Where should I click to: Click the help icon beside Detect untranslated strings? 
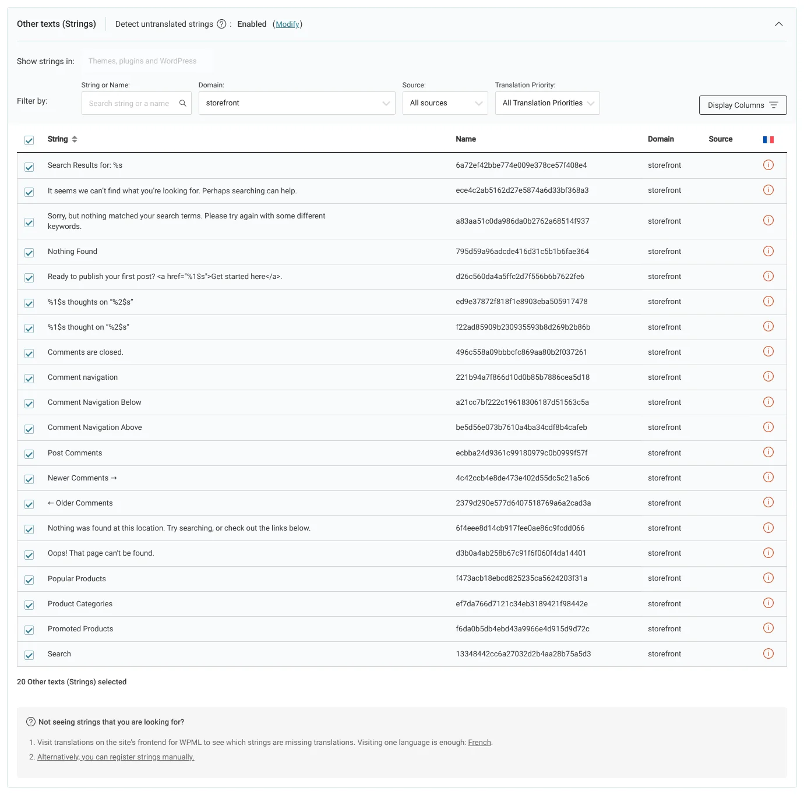point(221,24)
